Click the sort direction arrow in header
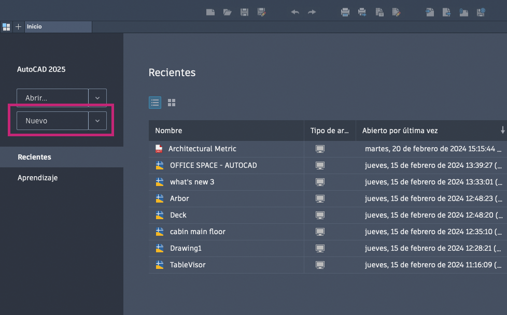 502,130
